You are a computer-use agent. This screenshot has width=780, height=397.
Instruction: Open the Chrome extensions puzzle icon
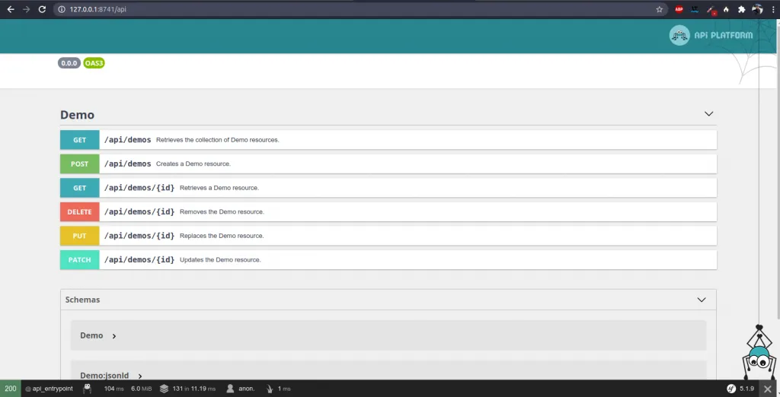(741, 10)
